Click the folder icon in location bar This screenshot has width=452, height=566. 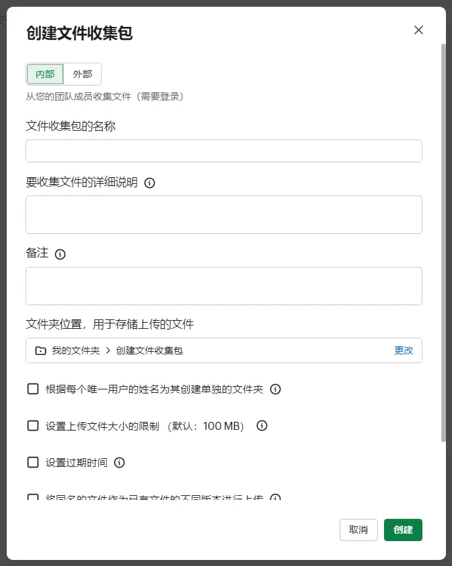[x=40, y=350]
